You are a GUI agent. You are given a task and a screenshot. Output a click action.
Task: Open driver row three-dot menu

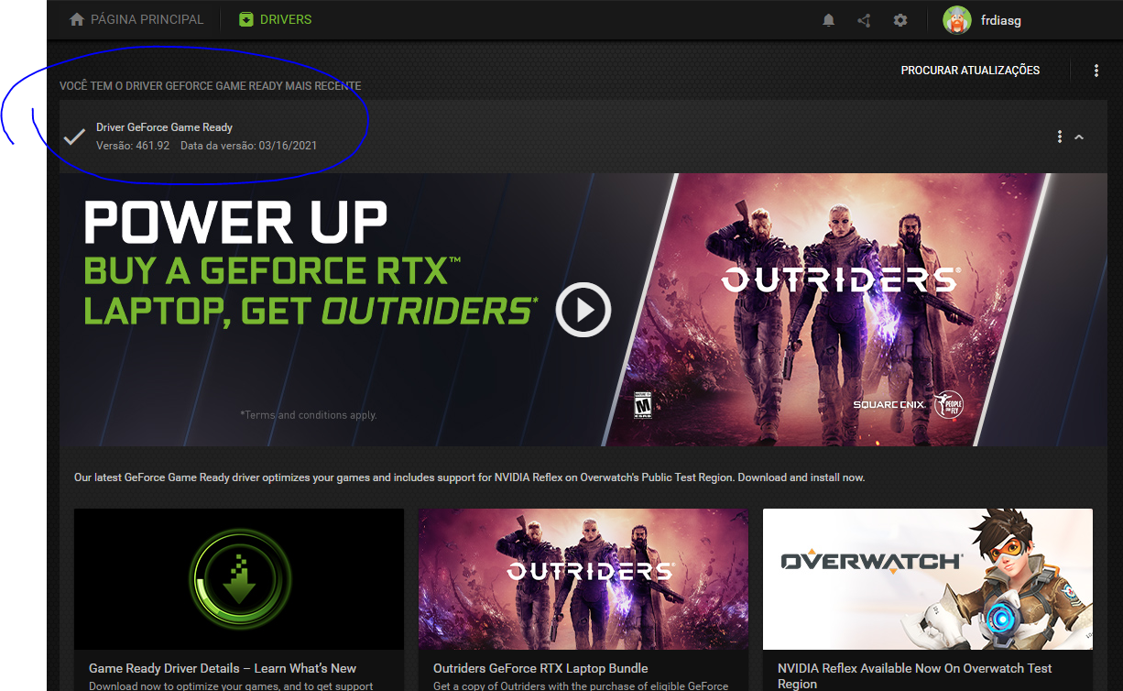pyautogui.click(x=1060, y=137)
